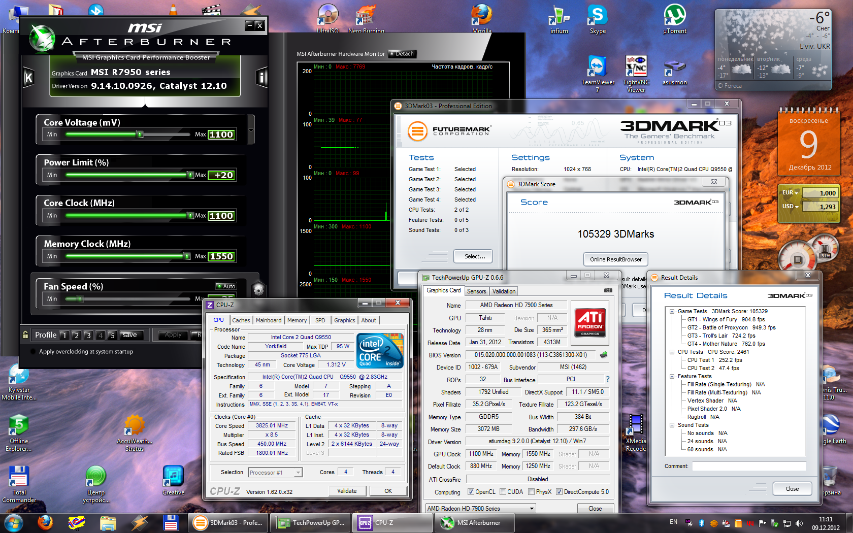Open AccuWeather Stratus desktop icon
This screenshot has height=533, width=853.
135,433
